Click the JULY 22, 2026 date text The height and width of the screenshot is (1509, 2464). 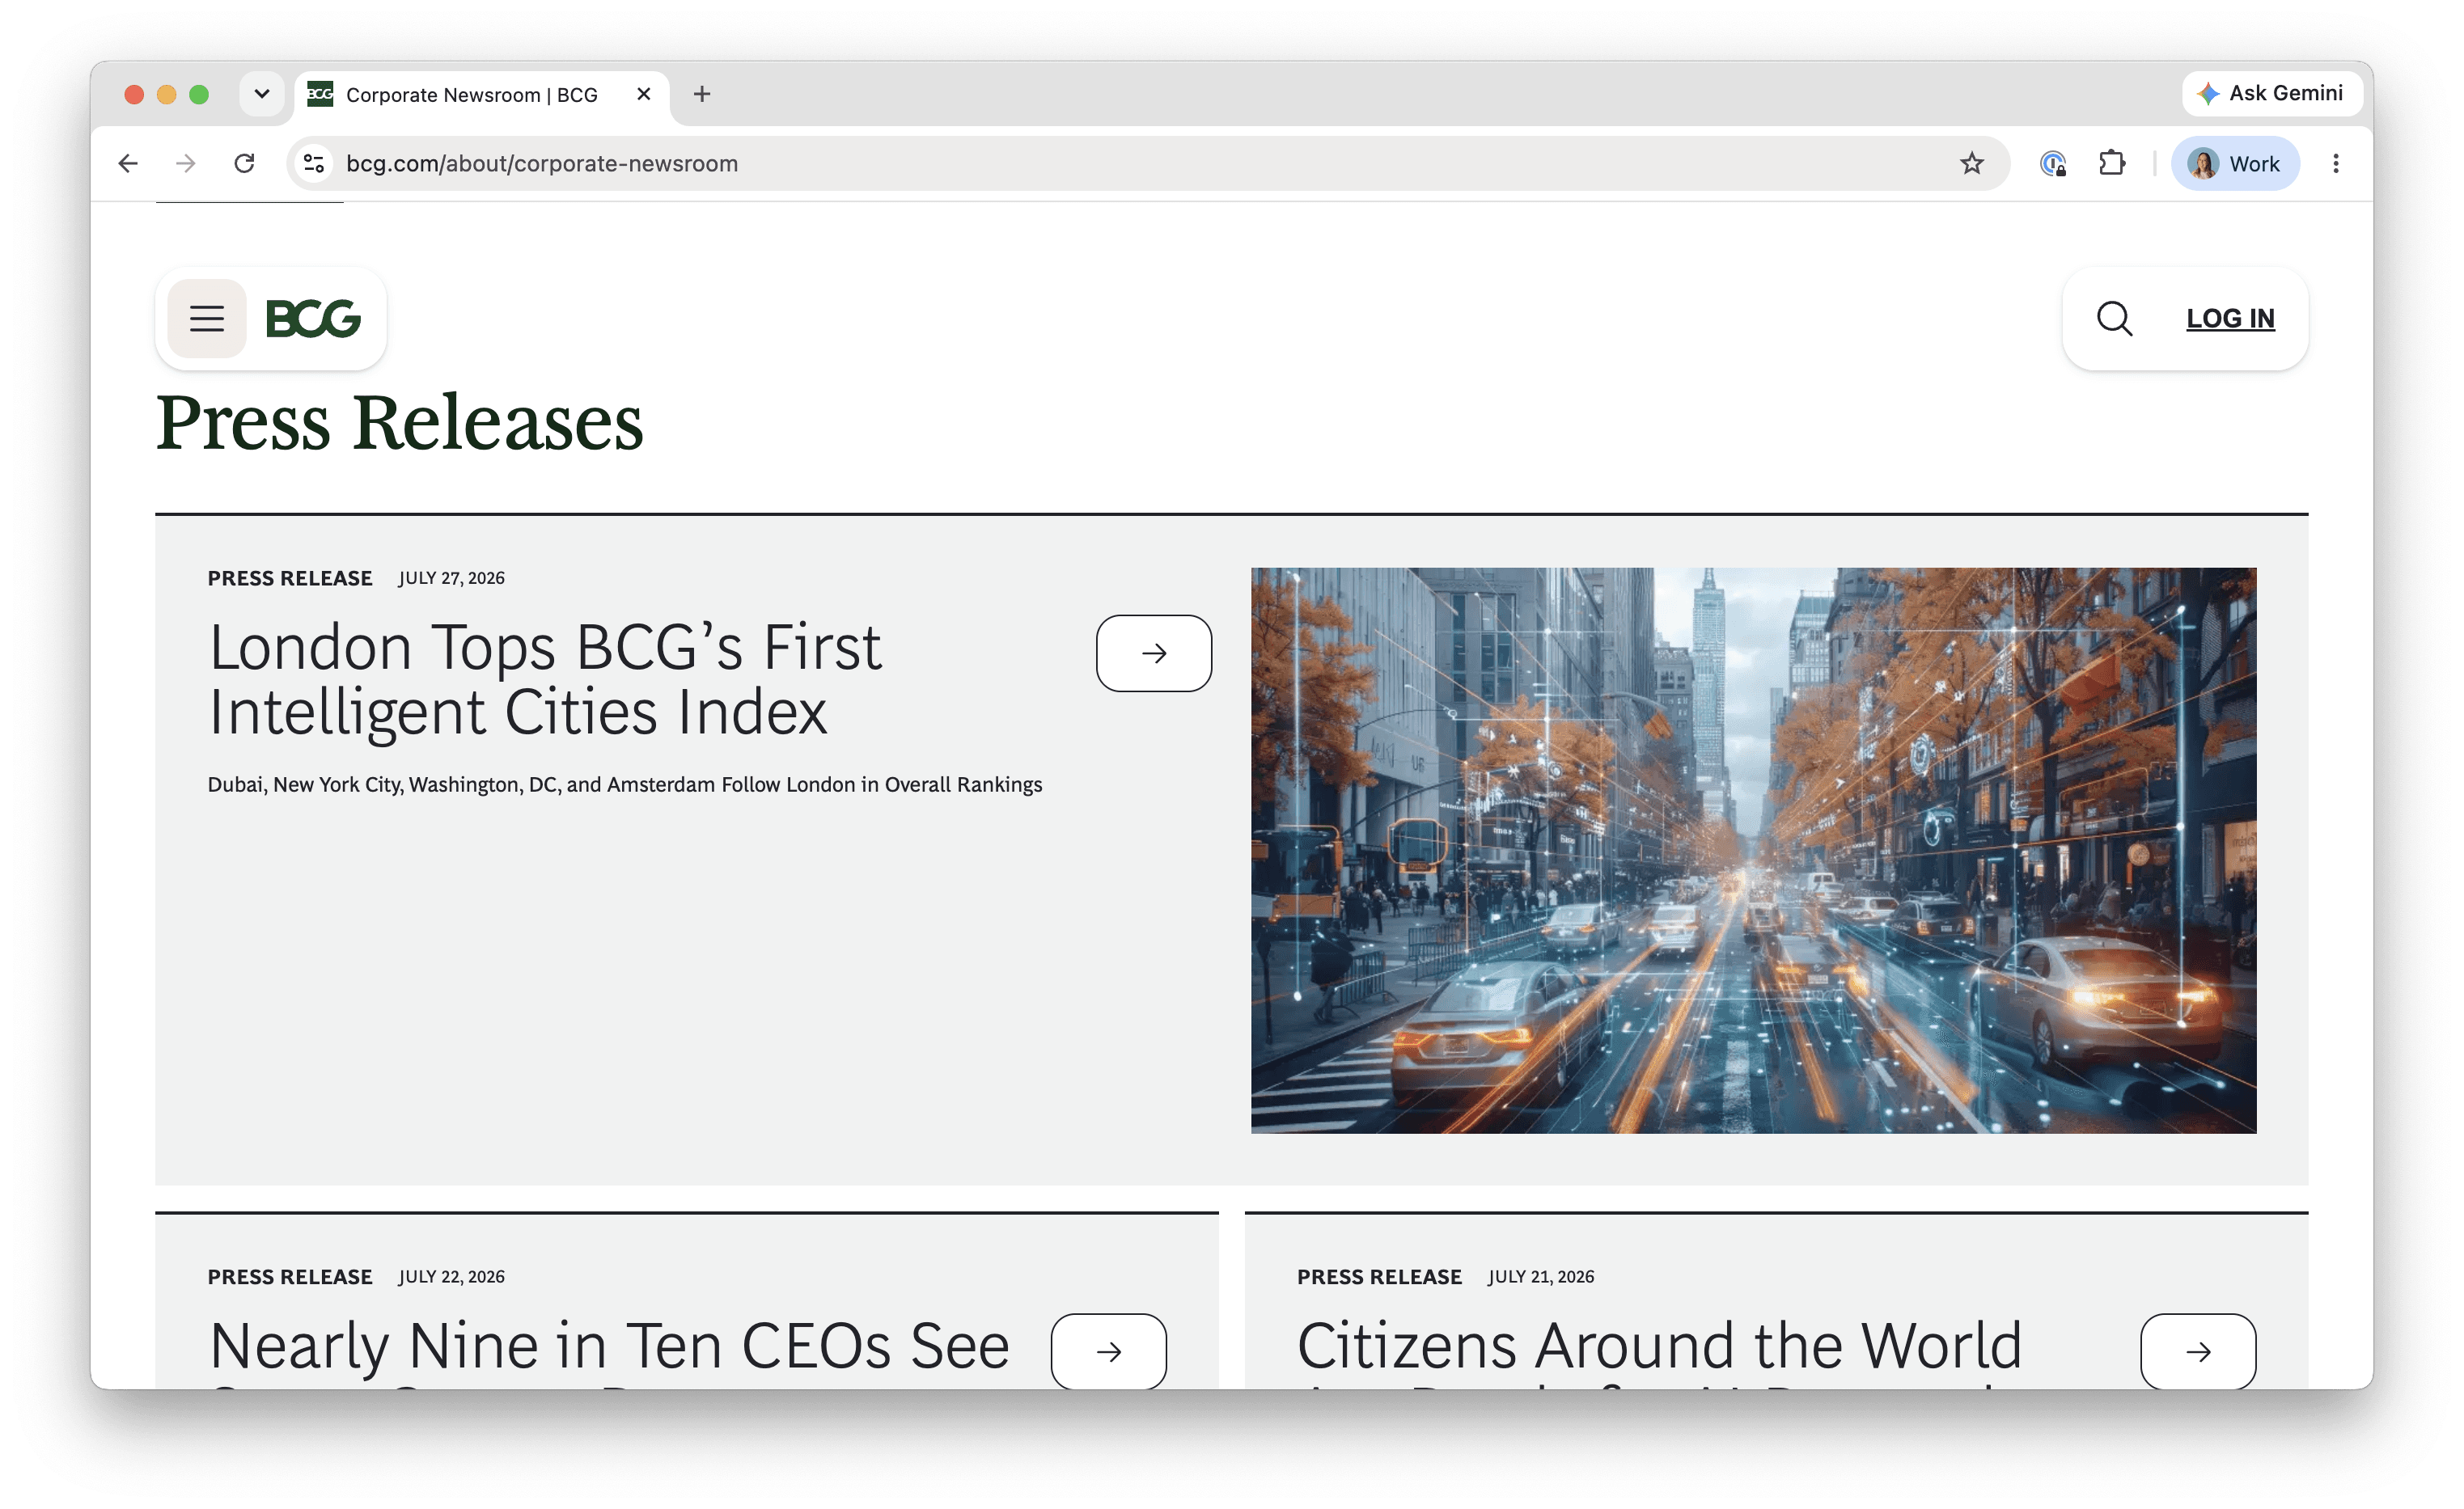451,1277
